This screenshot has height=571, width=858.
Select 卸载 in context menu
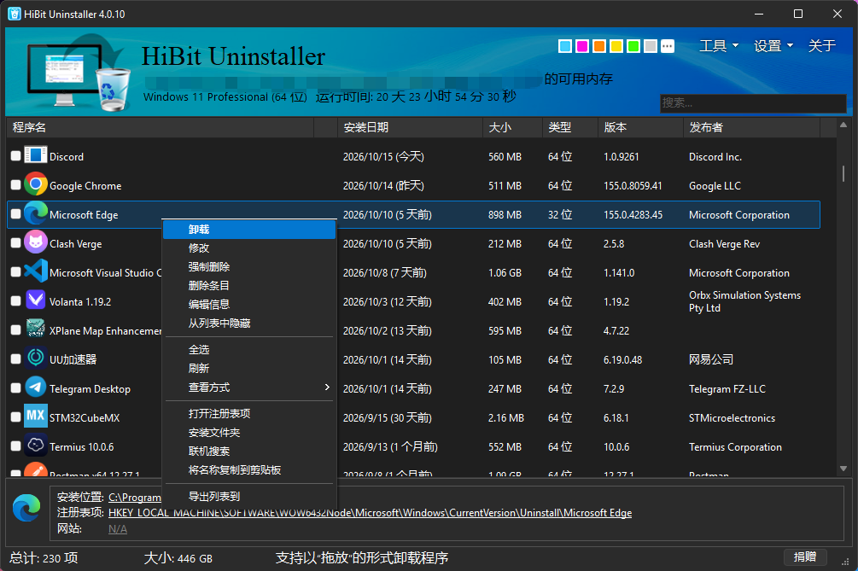point(249,230)
